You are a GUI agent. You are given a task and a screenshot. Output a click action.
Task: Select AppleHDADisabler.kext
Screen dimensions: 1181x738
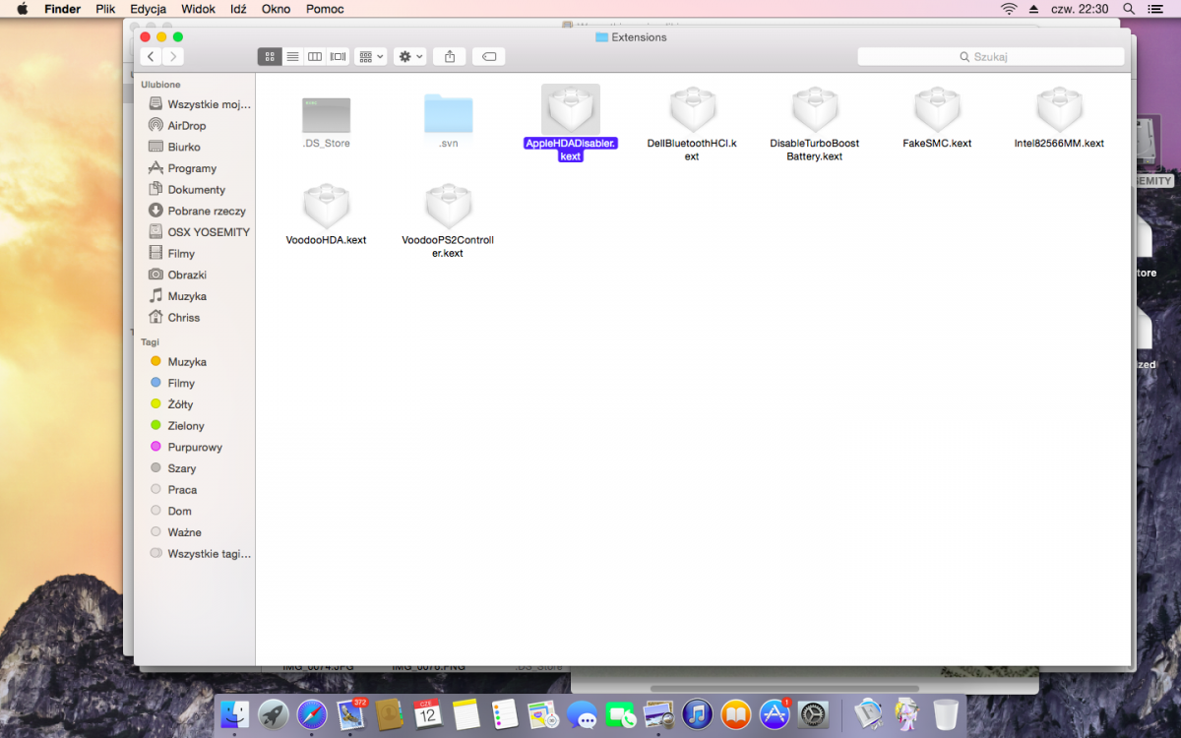pyautogui.click(x=571, y=123)
